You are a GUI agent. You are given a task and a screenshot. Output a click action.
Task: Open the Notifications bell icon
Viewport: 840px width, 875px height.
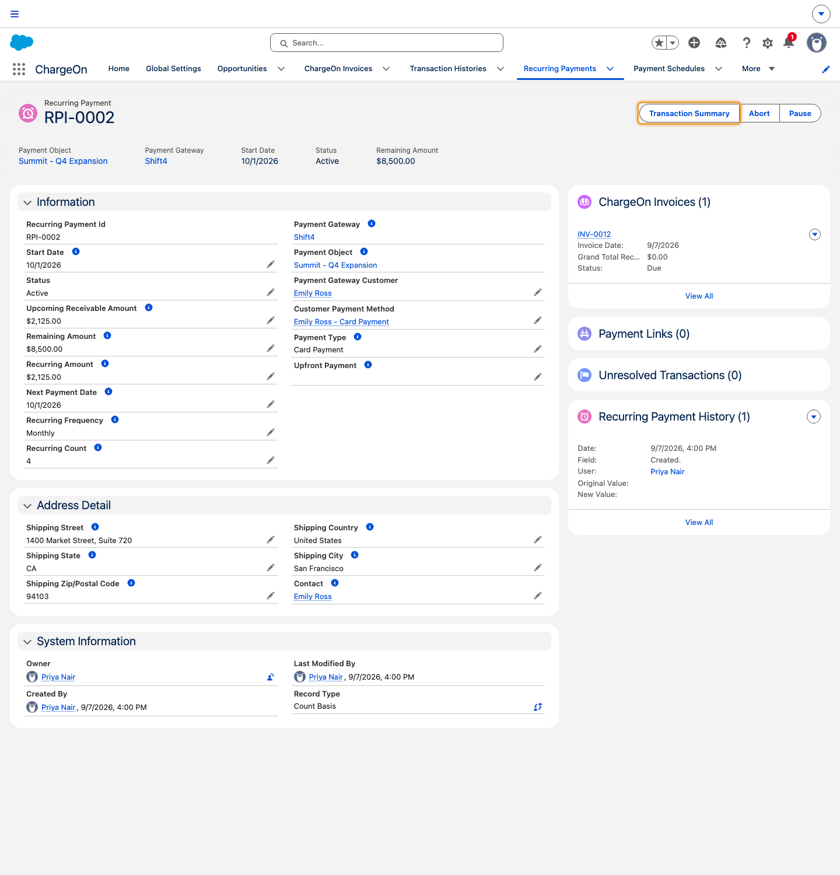(x=789, y=43)
